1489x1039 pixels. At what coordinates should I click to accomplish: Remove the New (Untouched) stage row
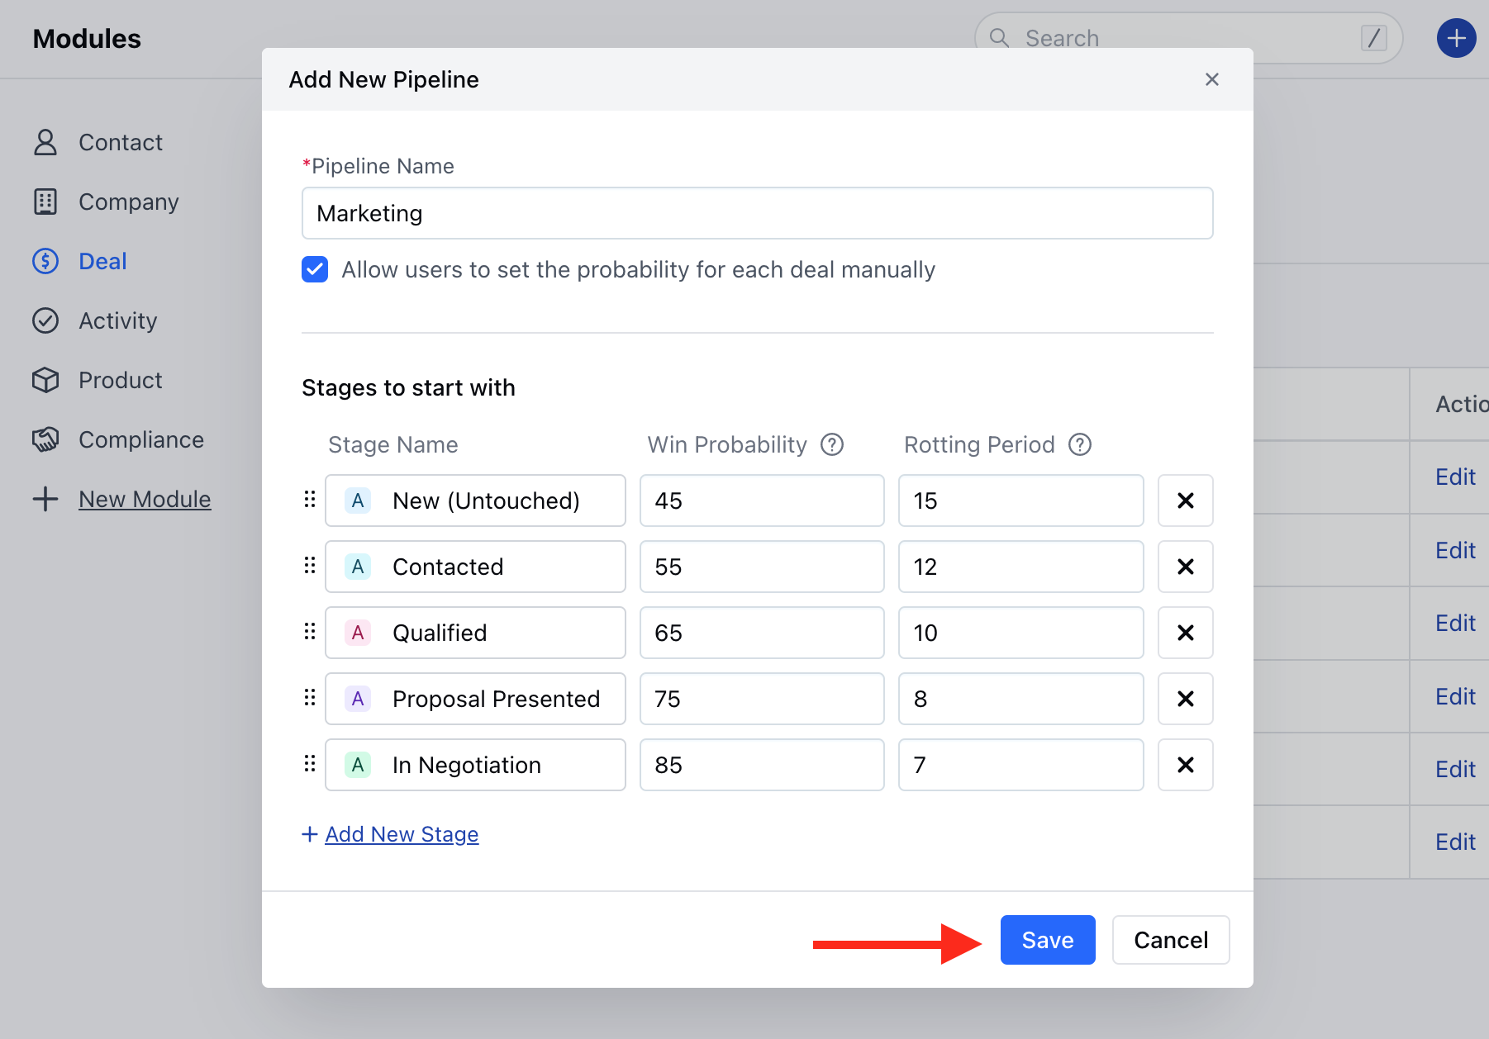1185,501
